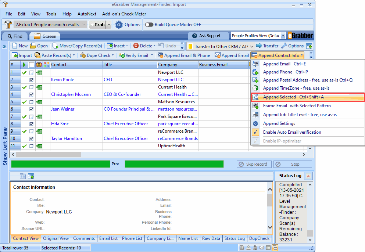Screen dimensions: 365x252
Task: Click the database coins column header icon
Action: [39, 65]
